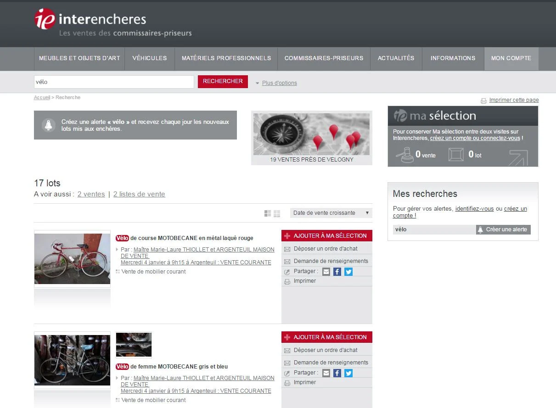Share femme Motobecane vélo on Facebook

coord(337,373)
